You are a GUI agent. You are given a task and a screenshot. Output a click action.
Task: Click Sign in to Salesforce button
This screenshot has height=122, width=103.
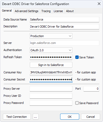51,65
